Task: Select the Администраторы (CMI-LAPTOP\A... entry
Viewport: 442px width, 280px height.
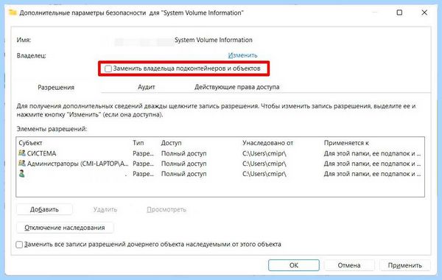Action: 220,164
